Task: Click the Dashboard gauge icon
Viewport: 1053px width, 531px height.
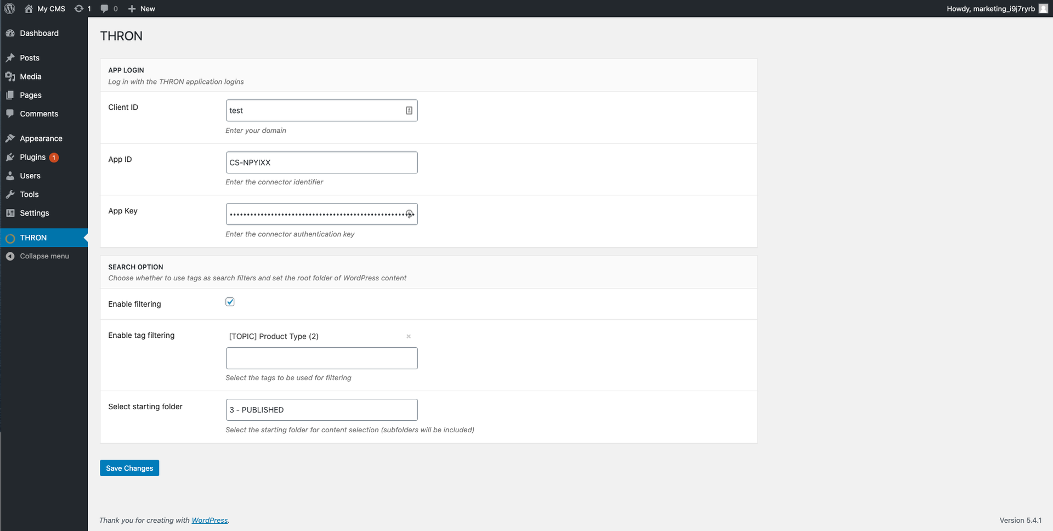Action: [x=10, y=33]
